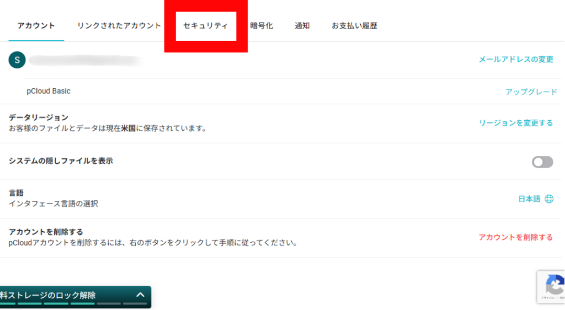Toggle システムの隠しファイルを表示 switch
Image resolution: width=565 pixels, height=310 pixels.
tap(542, 162)
